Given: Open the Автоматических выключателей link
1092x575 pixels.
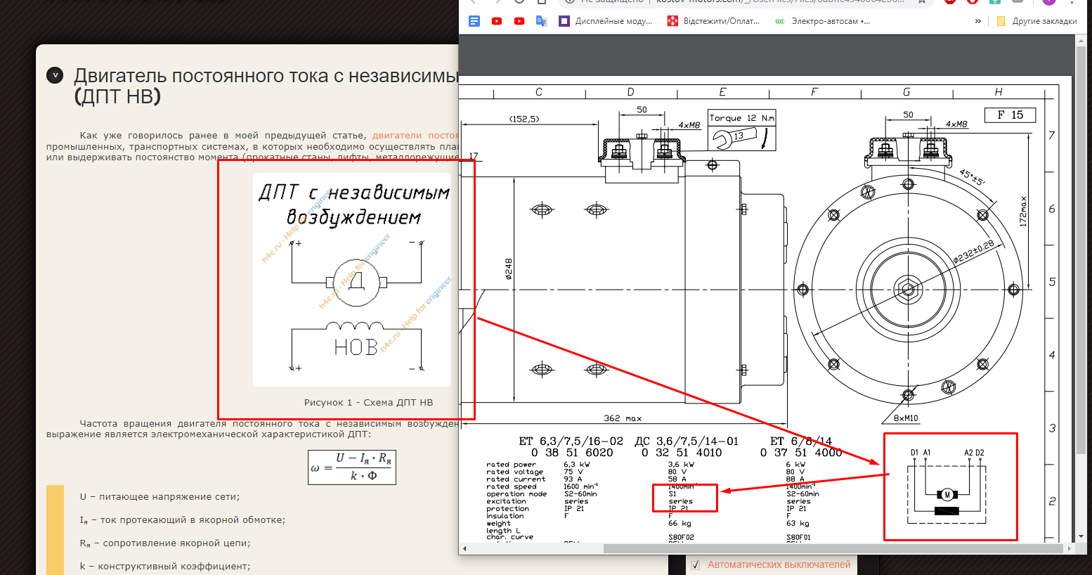Looking at the screenshot, I should [x=779, y=564].
